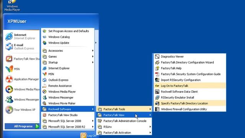Open Diagnostics Viewer from FactoryTalk Tools
245x138 pixels.
[x=190, y=56]
